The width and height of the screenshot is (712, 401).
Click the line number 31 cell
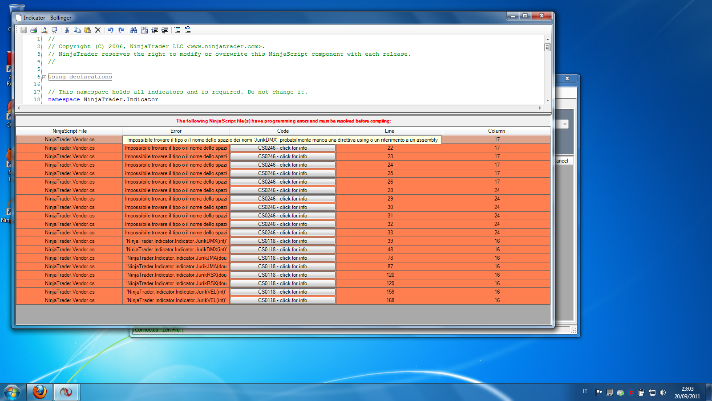click(390, 216)
